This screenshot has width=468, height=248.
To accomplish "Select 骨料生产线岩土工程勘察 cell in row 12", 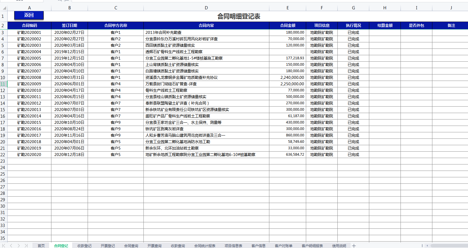I will pyautogui.click(x=206, y=90).
